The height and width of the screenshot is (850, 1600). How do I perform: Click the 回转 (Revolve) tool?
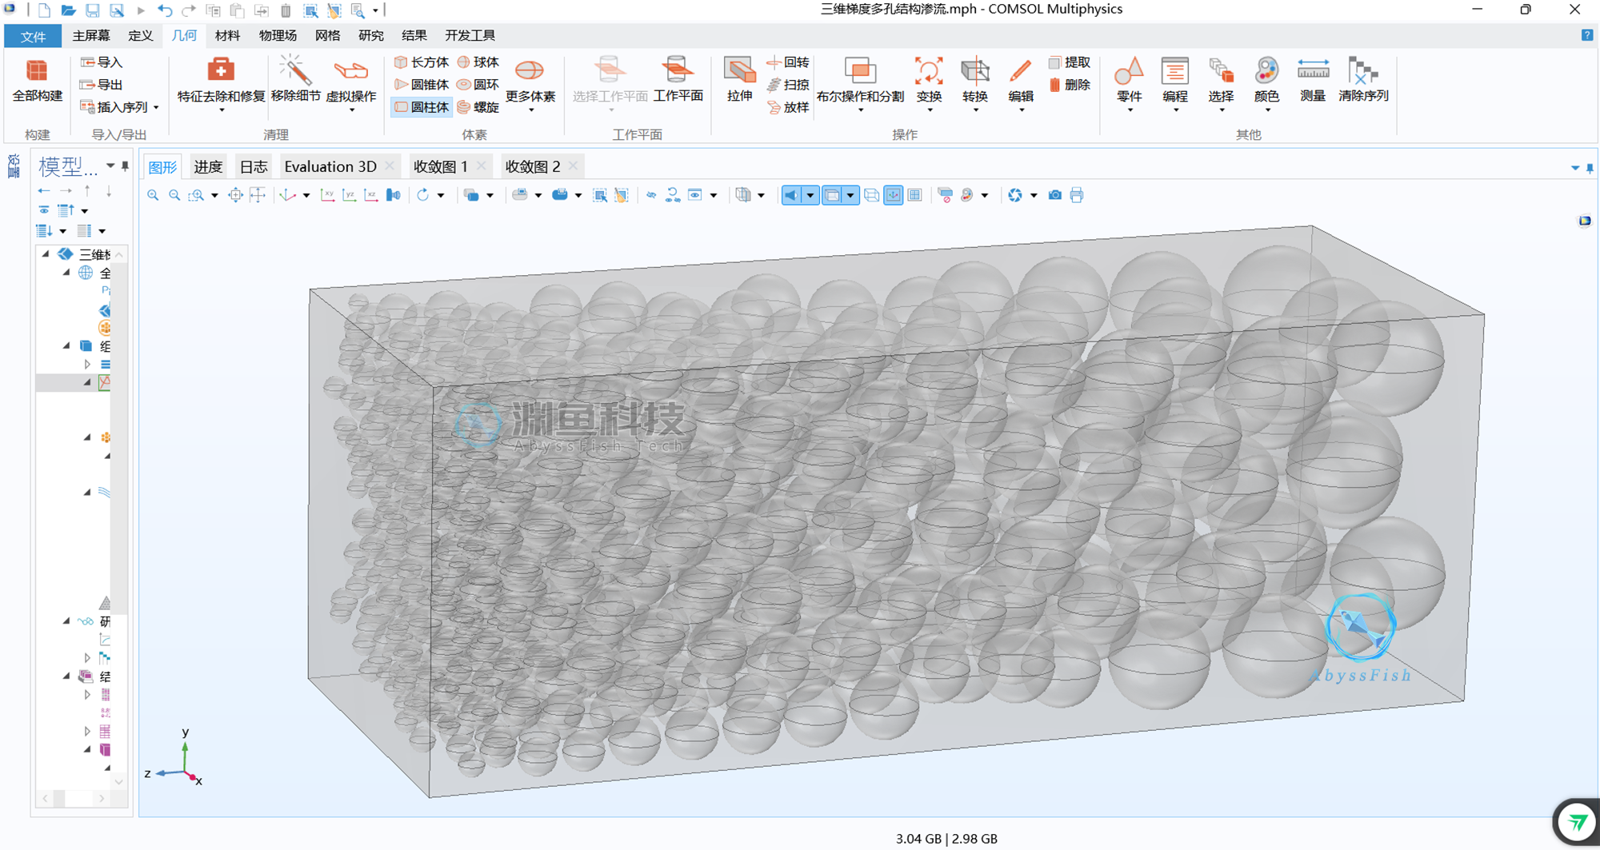789,62
